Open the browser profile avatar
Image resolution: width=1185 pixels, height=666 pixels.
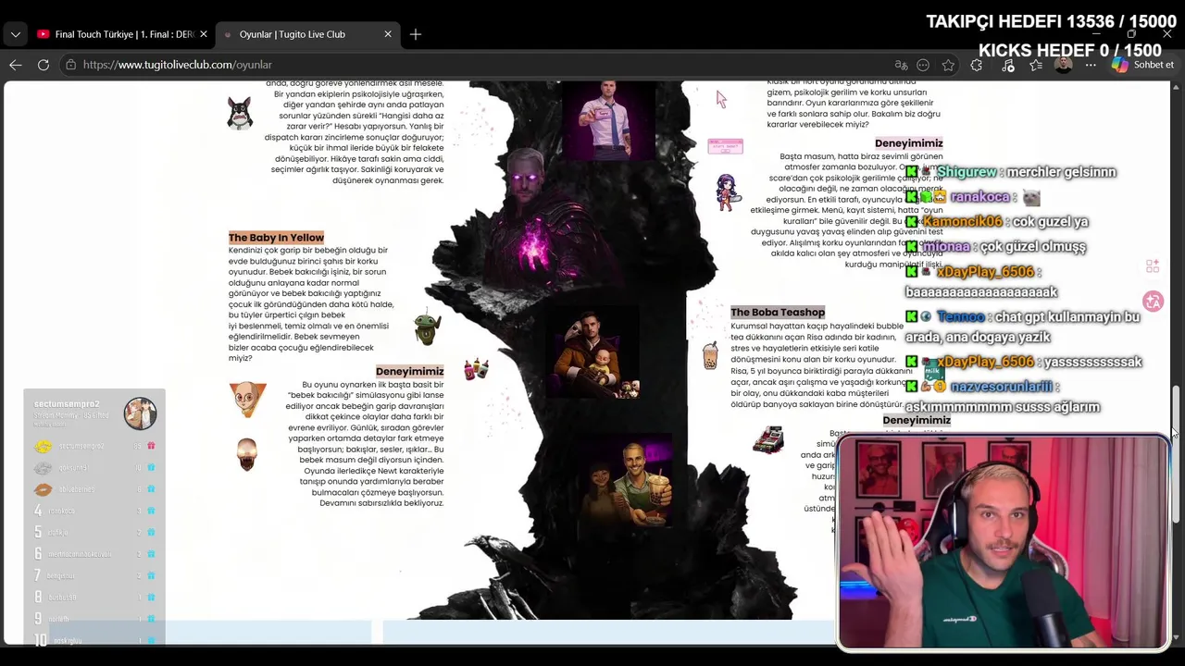1064,65
